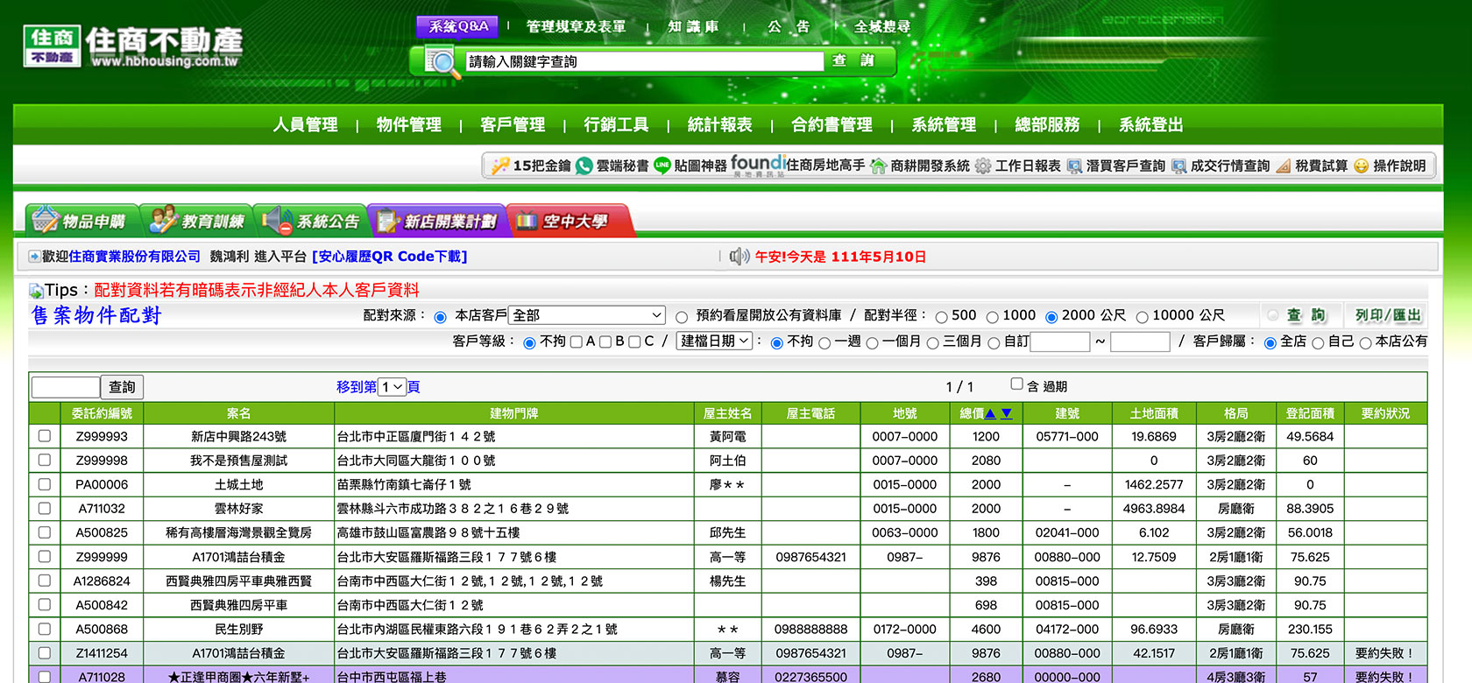
Task: Click the 列印/匯出 button
Action: click(x=1388, y=315)
